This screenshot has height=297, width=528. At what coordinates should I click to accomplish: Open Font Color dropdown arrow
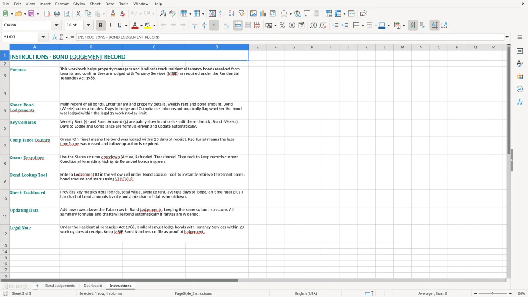(x=141, y=26)
